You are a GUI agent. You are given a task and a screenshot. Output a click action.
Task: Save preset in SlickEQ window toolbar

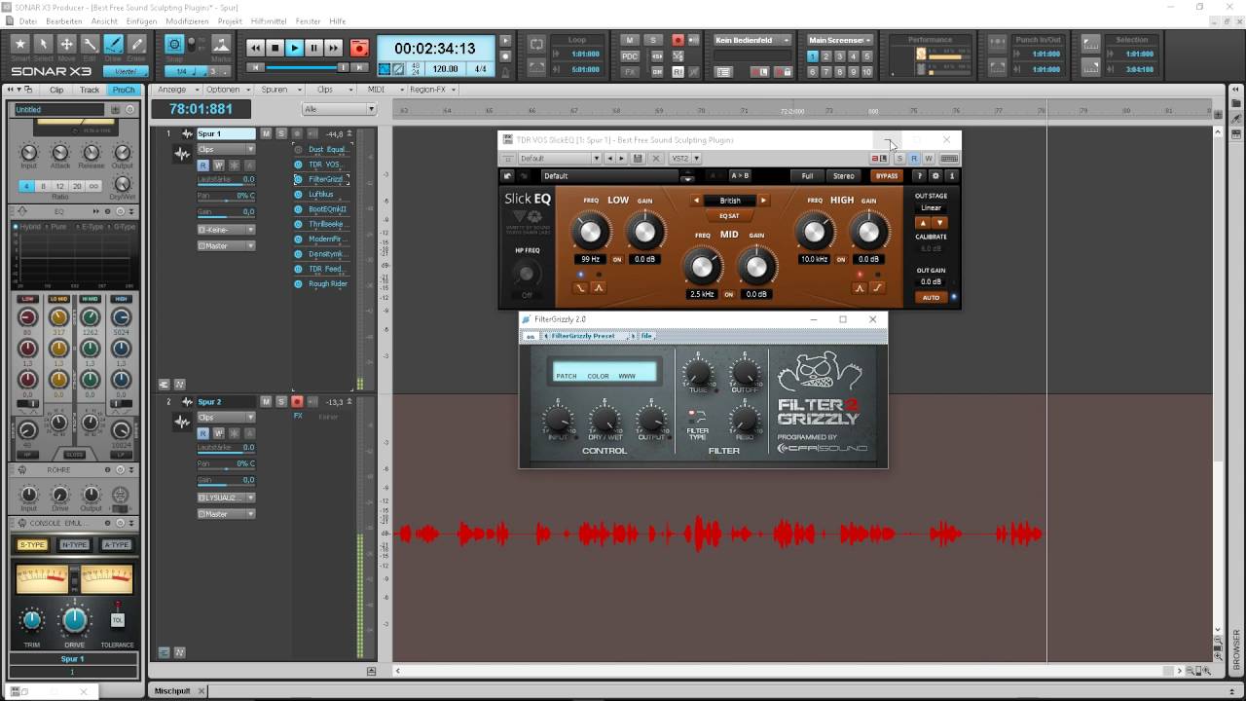(x=638, y=158)
